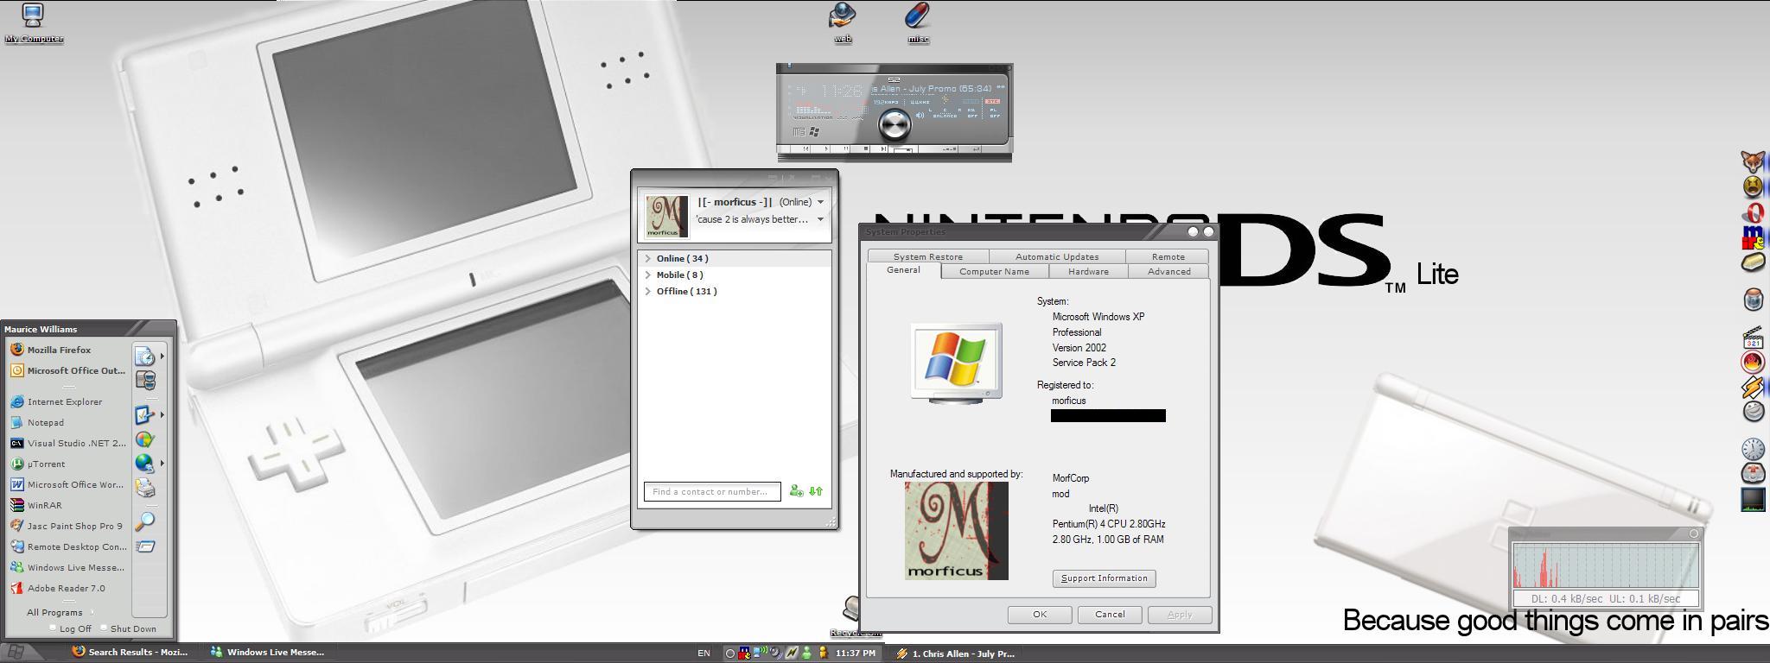Screen dimensions: 1770x663
Task: Click the Find a contact search field
Action: (x=711, y=491)
